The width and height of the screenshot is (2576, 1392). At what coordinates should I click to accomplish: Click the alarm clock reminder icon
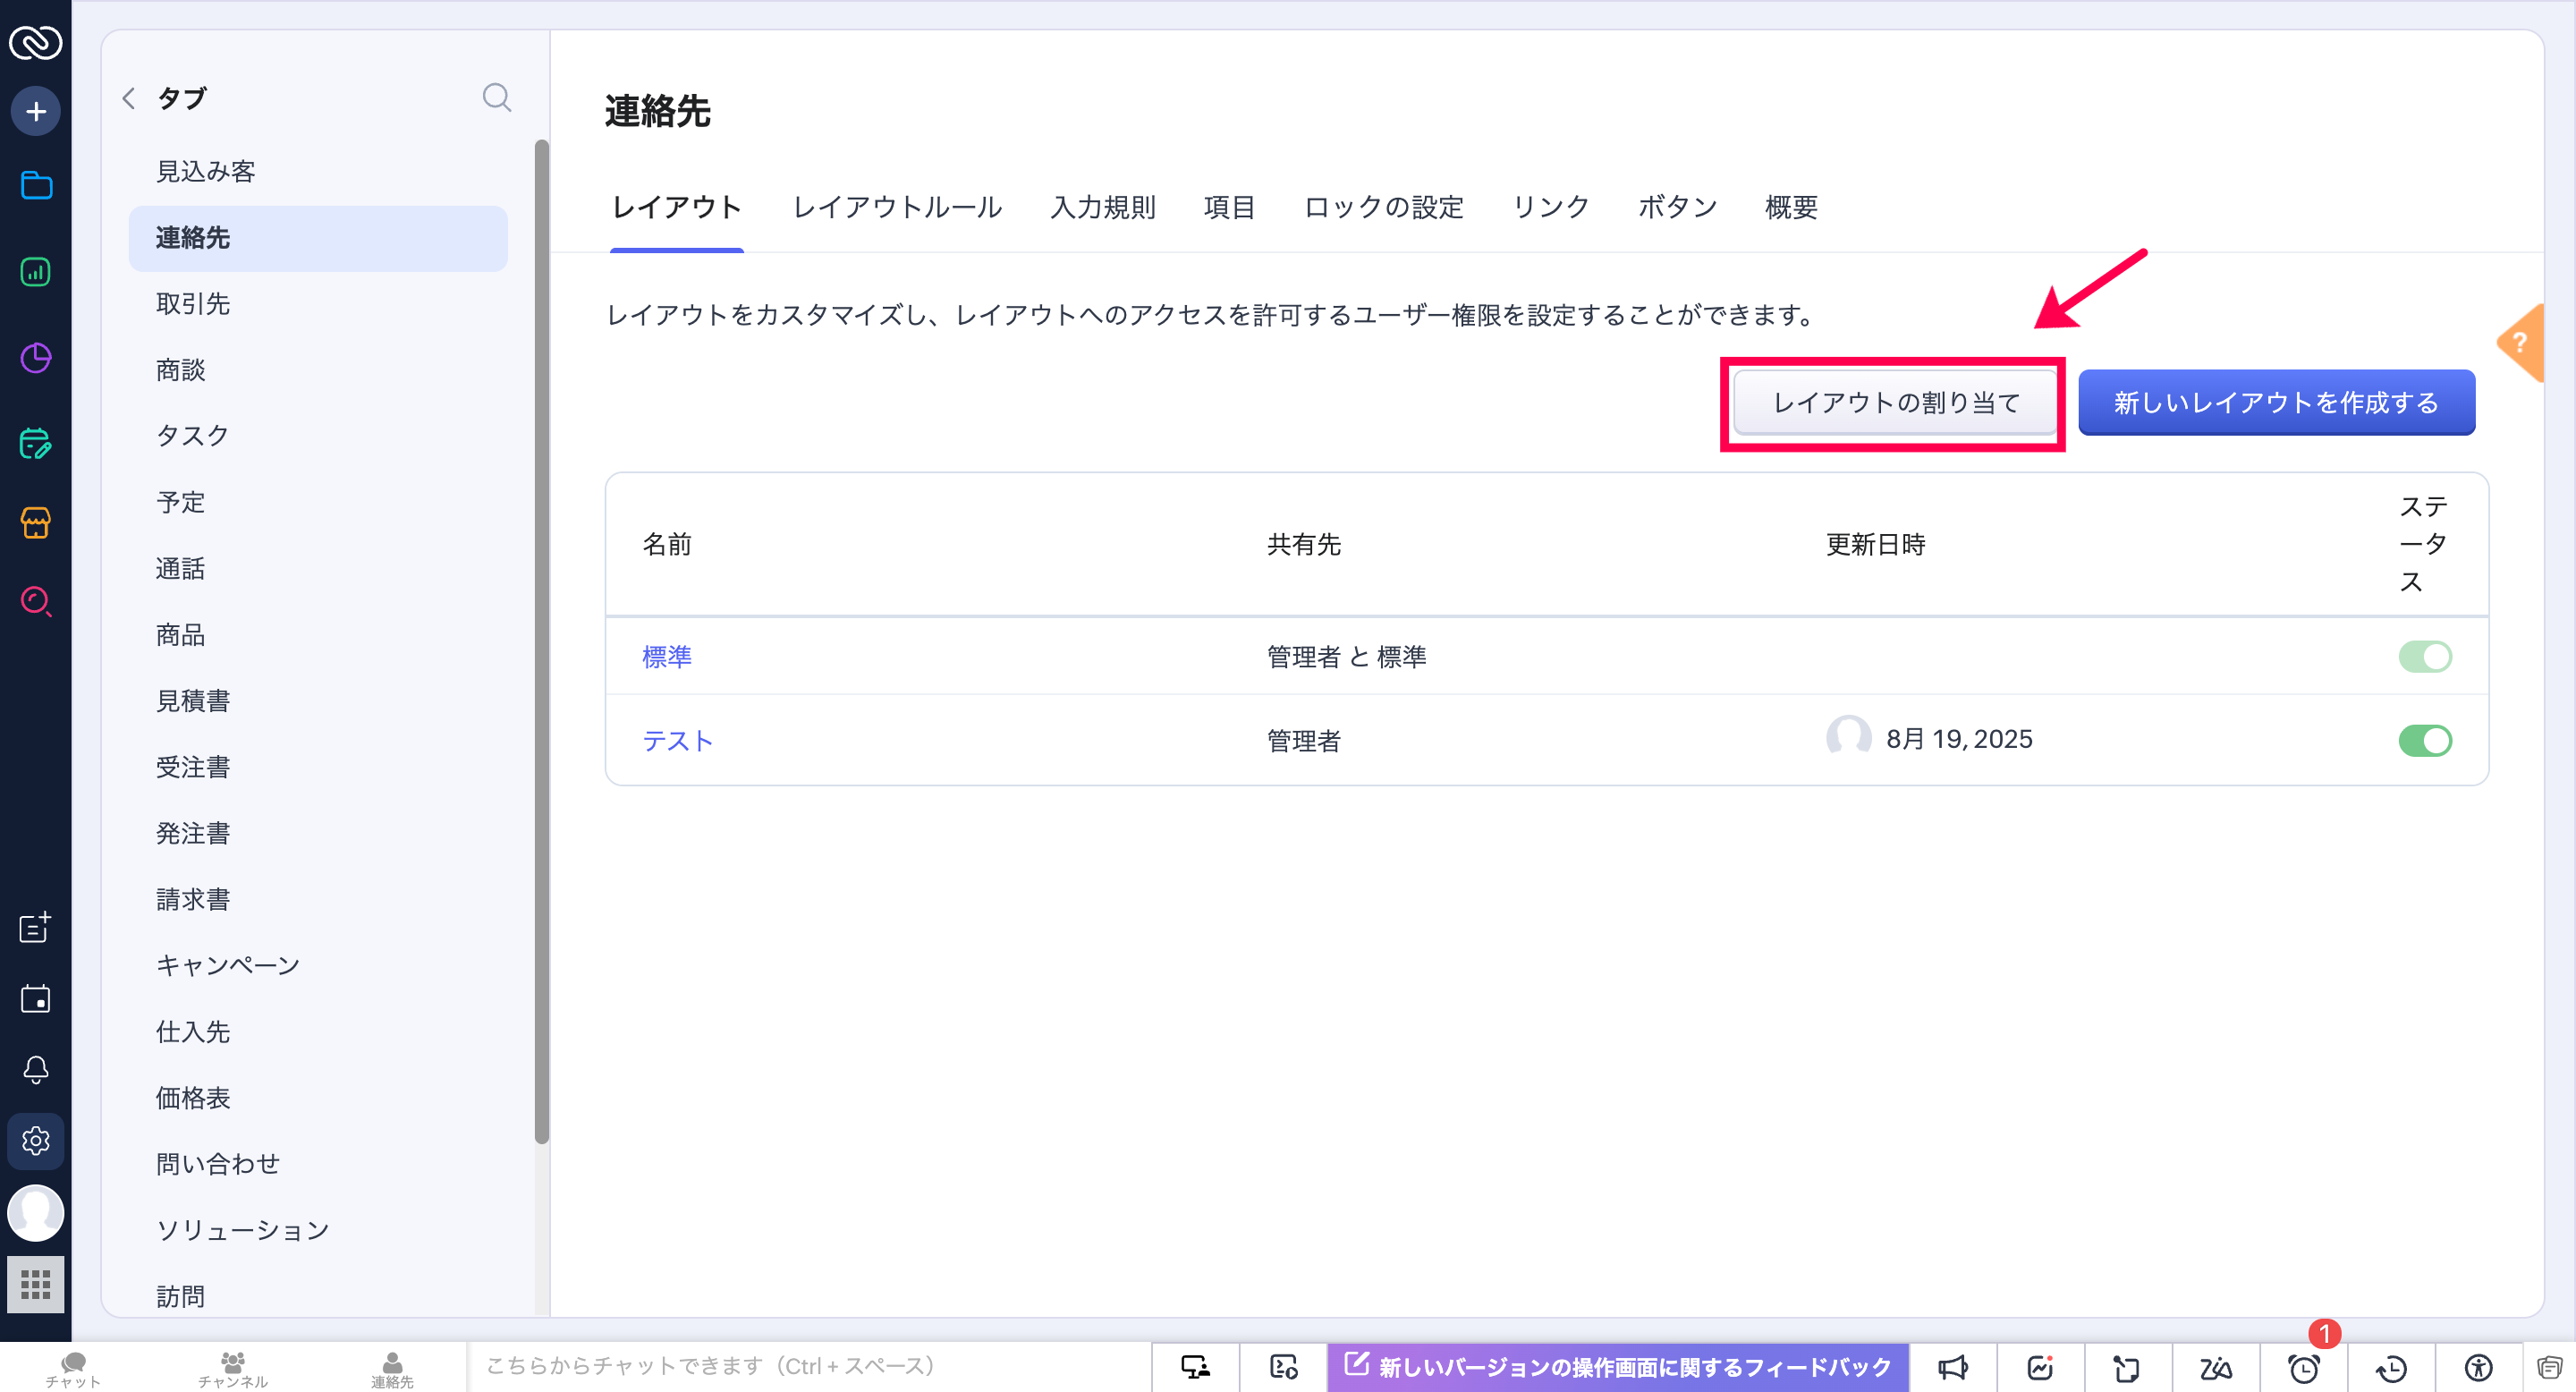coord(2303,1367)
